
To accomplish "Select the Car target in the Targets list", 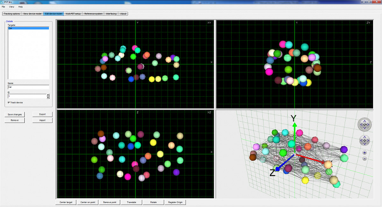I will [x=28, y=28].
